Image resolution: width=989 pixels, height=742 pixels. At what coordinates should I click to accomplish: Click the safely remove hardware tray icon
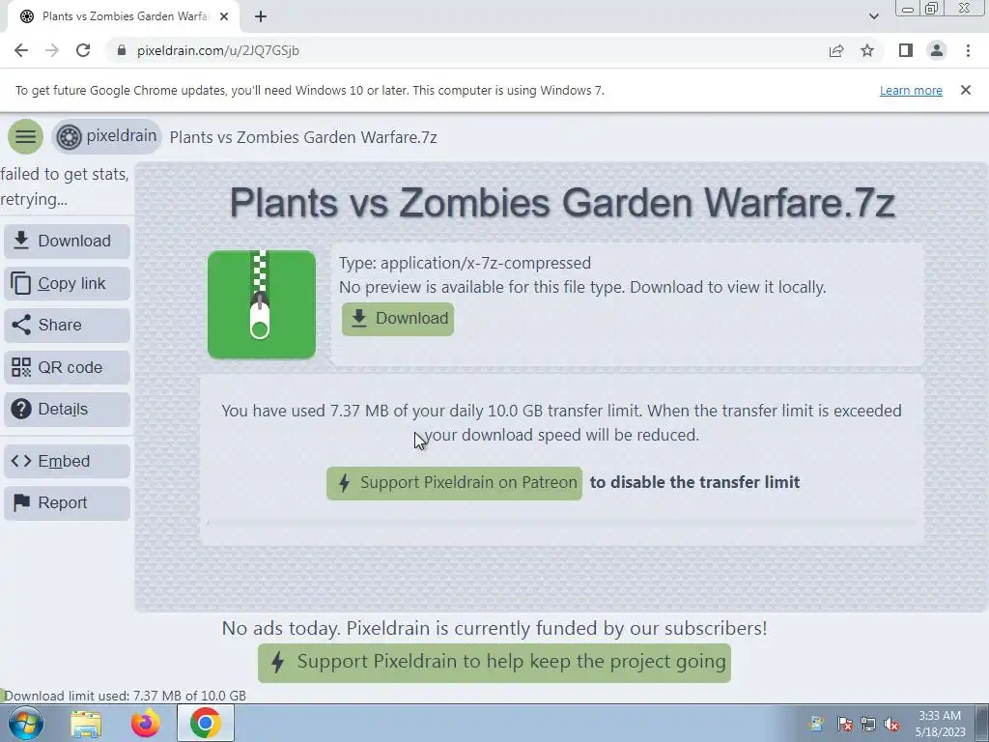[x=816, y=725]
